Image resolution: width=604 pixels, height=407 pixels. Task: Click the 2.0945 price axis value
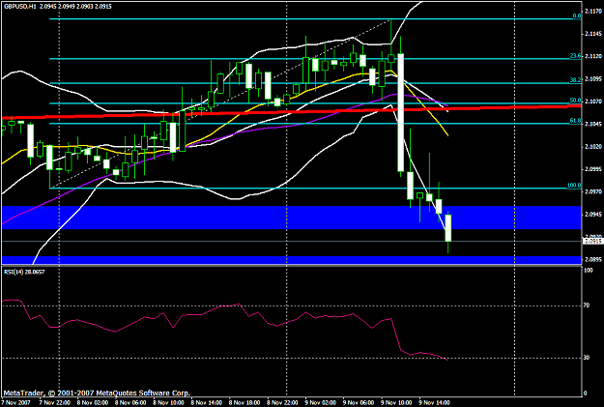(592, 215)
